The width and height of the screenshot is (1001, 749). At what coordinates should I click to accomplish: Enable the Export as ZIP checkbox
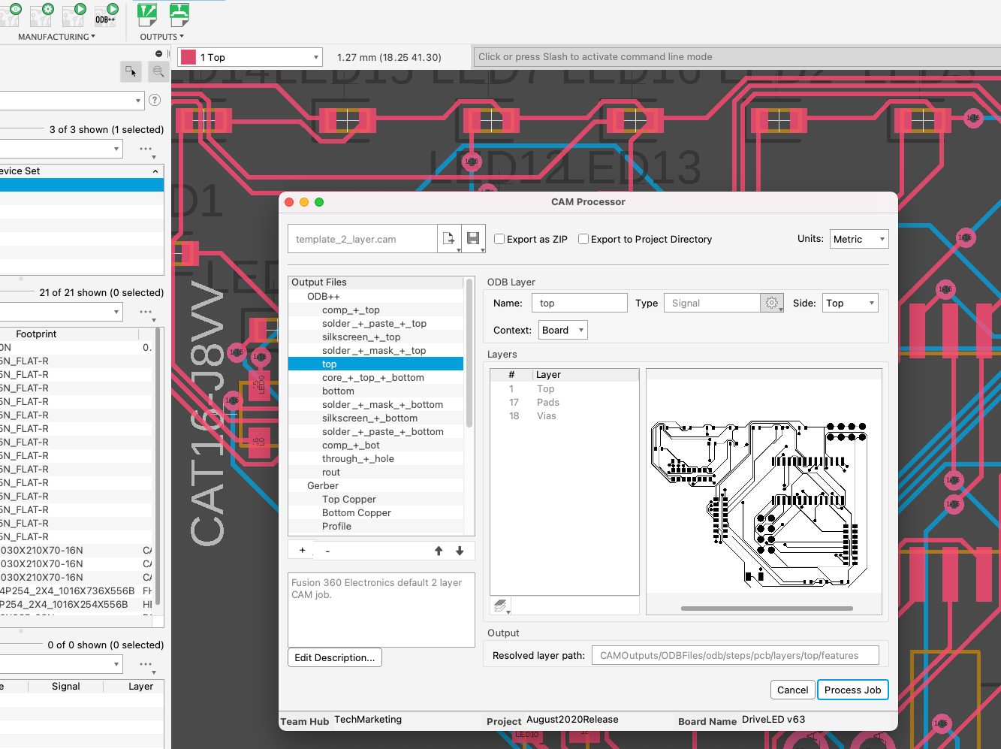click(499, 239)
